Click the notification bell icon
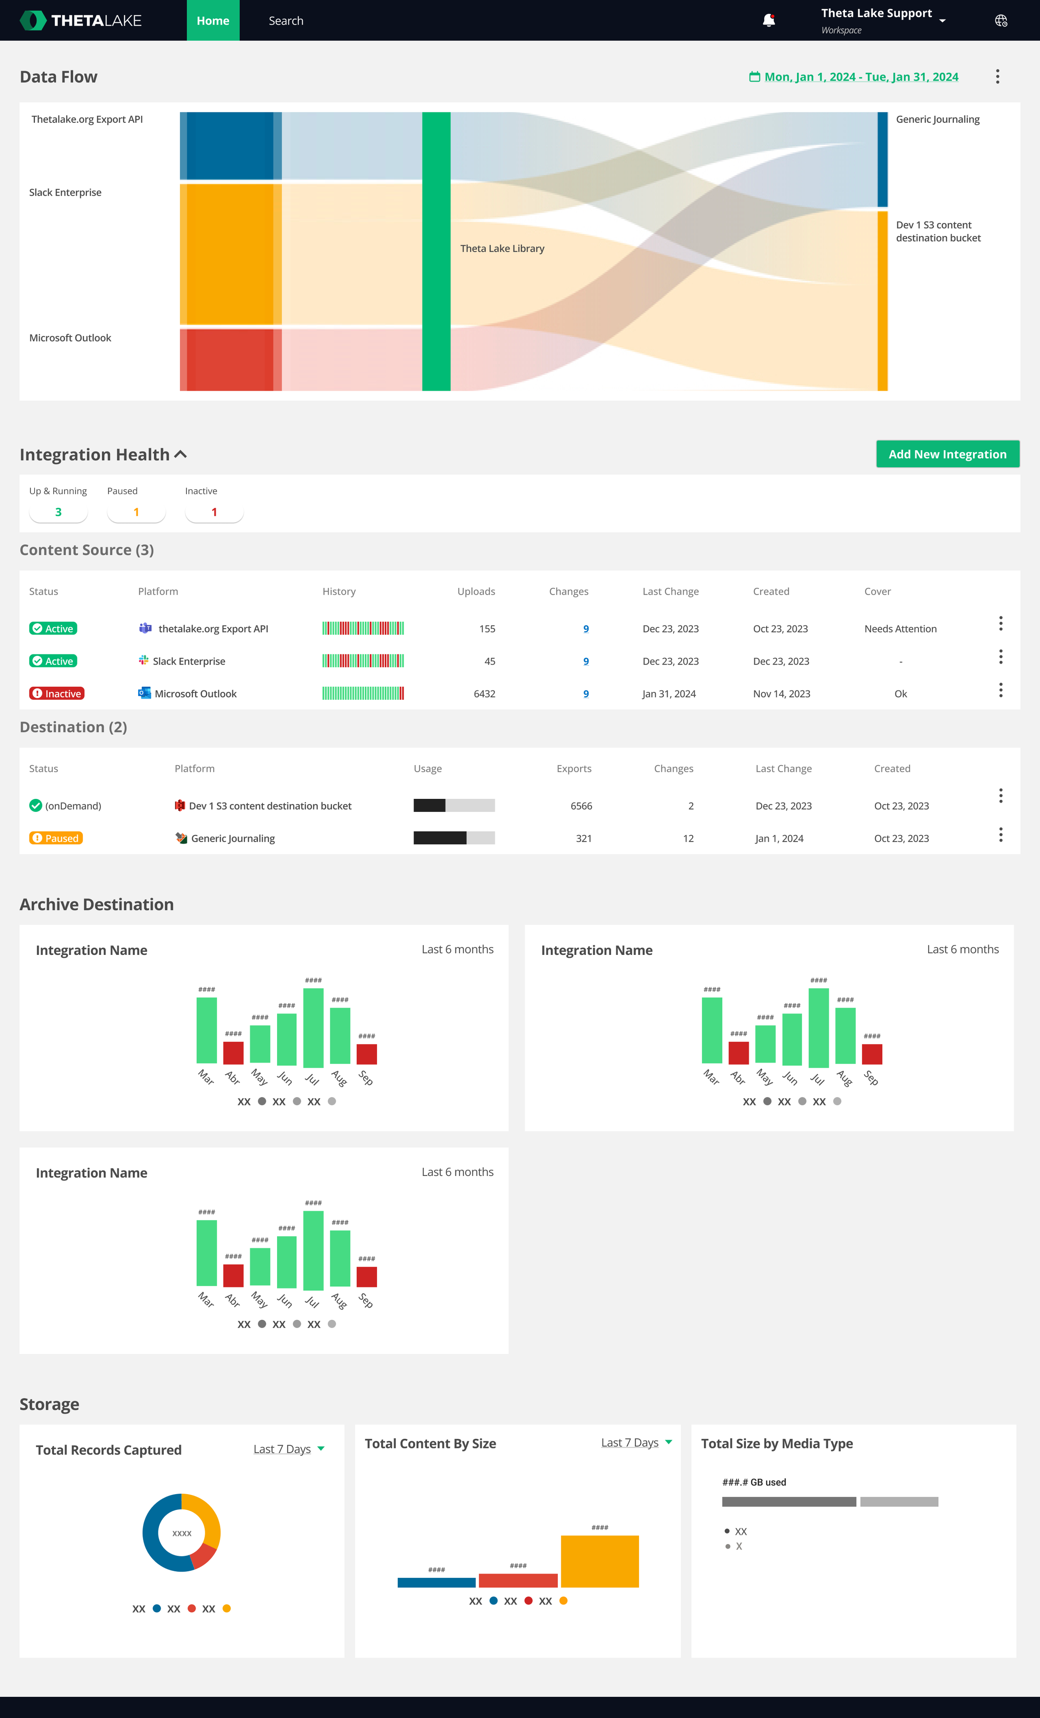1040x1718 pixels. 768,20
